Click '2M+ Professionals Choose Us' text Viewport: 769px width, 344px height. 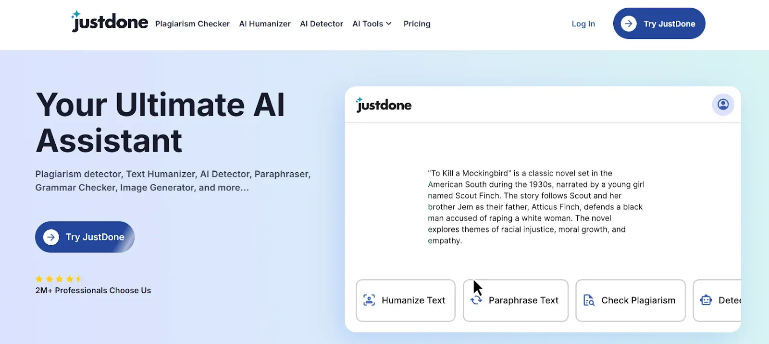pyautogui.click(x=93, y=290)
